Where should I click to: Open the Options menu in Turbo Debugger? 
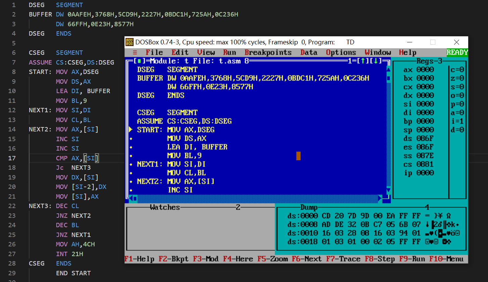341,52
